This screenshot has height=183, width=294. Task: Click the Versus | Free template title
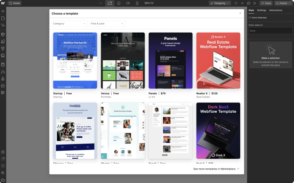coord(110,93)
